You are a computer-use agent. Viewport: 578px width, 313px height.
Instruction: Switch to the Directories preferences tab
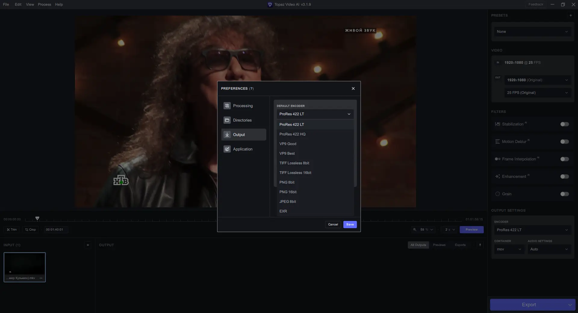(244, 120)
